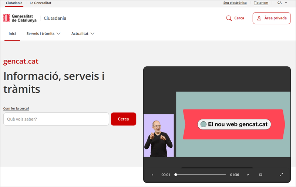Select the Inici navigation tab
296x187 pixels.
click(x=12, y=33)
